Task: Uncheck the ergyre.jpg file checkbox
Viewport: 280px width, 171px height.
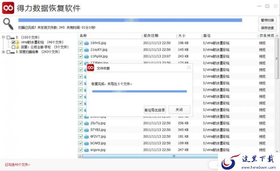Action: click(x=81, y=150)
